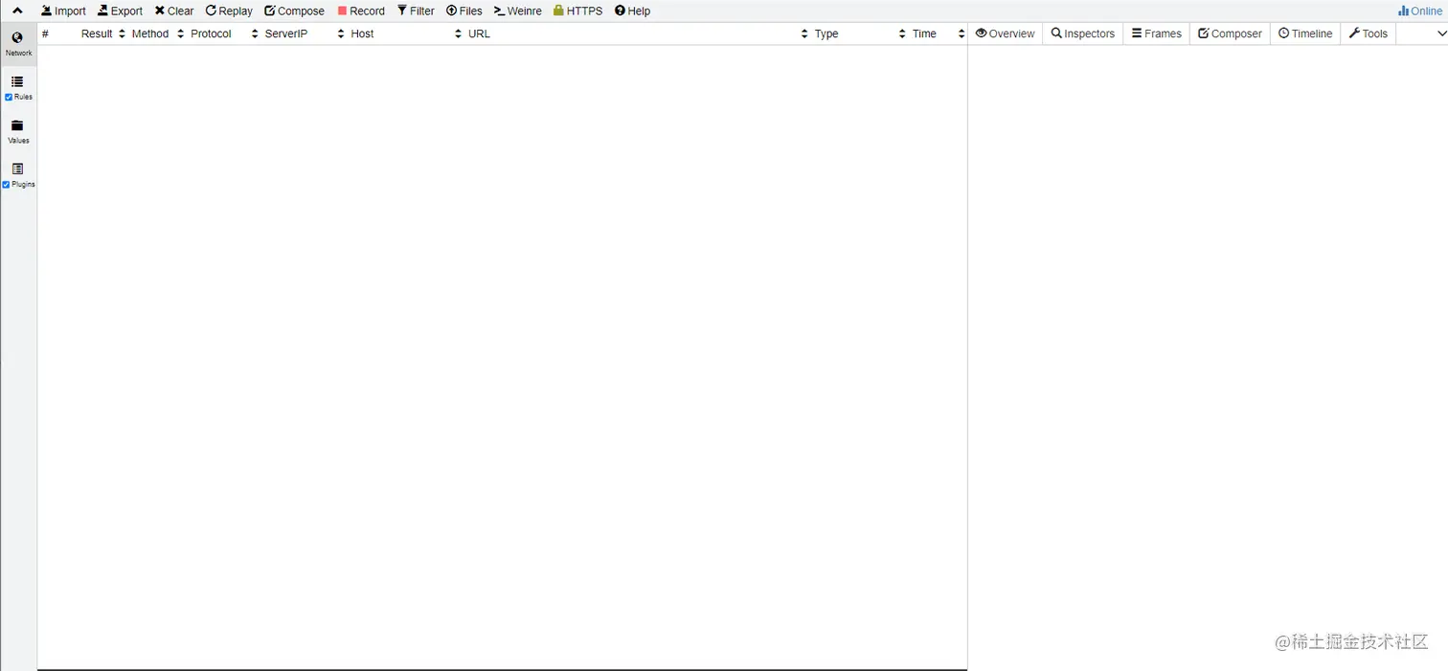
Task: Expand the tab bar chevron dropdown
Action: coord(1441,34)
